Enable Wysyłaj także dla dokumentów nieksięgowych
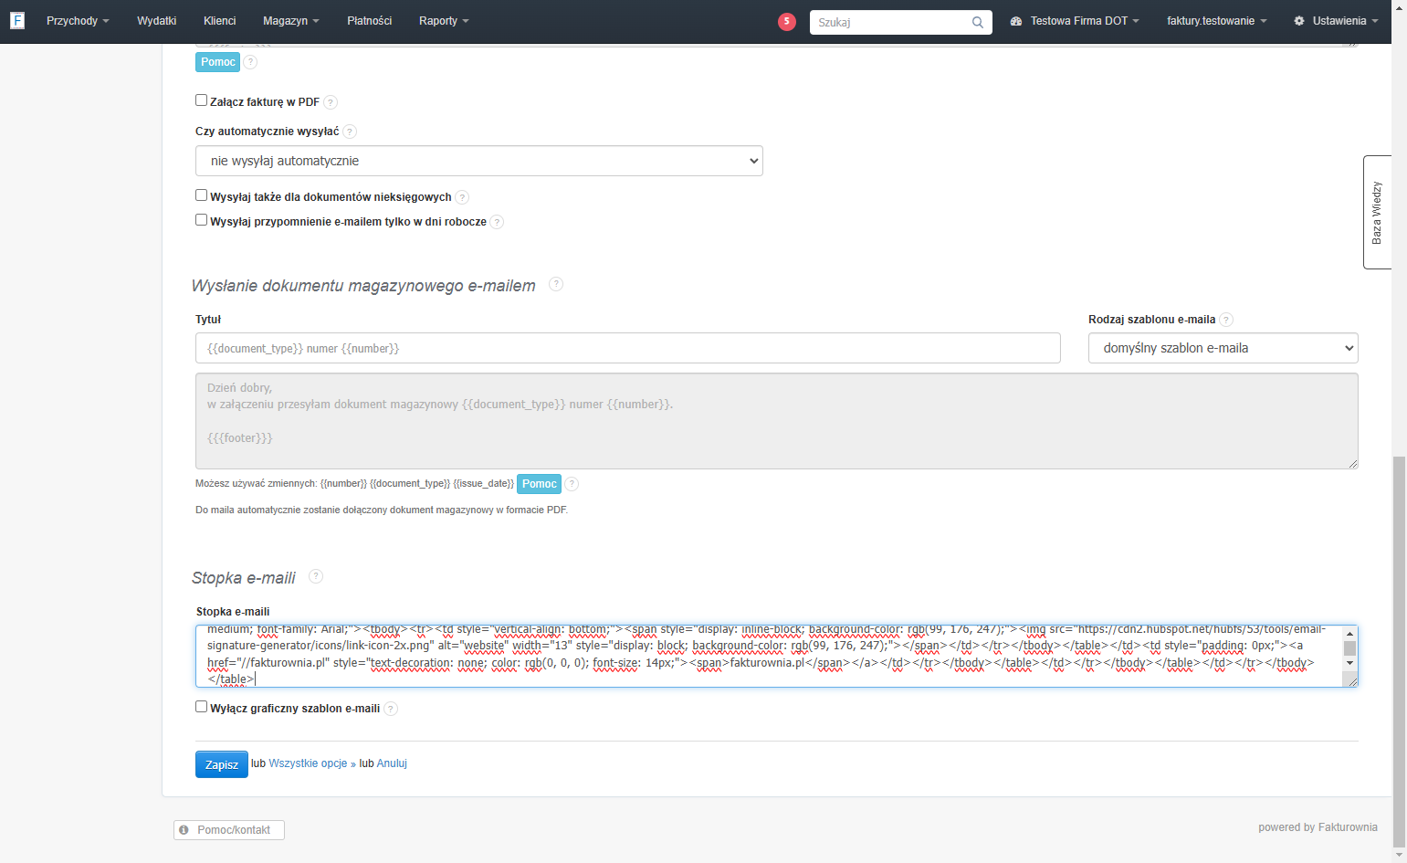 coord(202,195)
